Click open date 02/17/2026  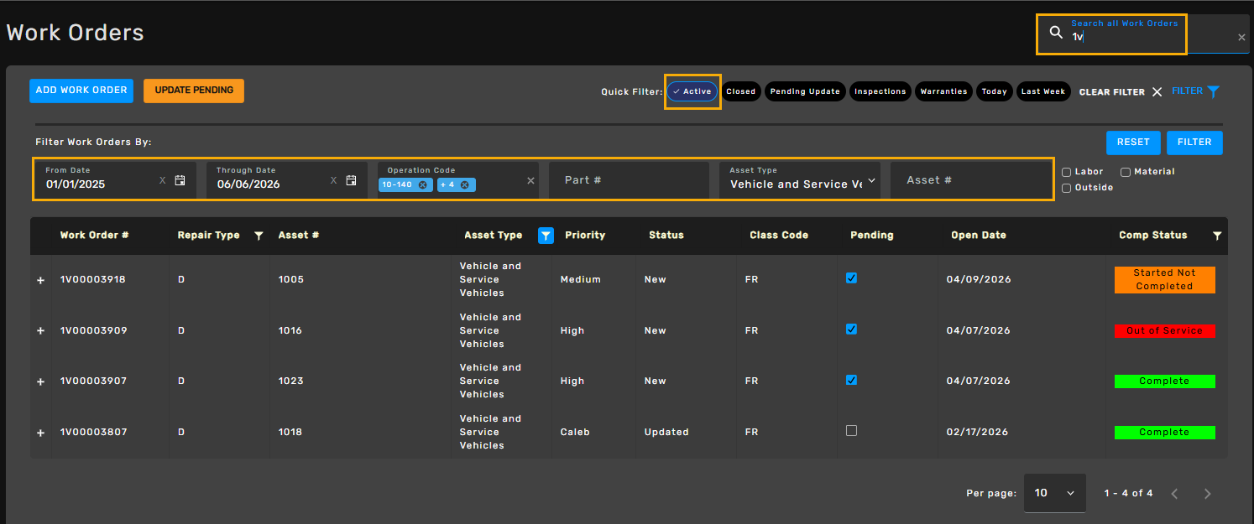(978, 432)
